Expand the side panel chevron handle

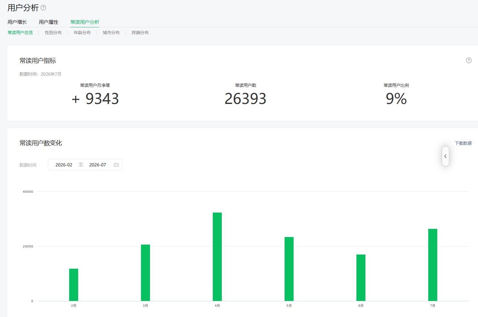click(x=445, y=156)
